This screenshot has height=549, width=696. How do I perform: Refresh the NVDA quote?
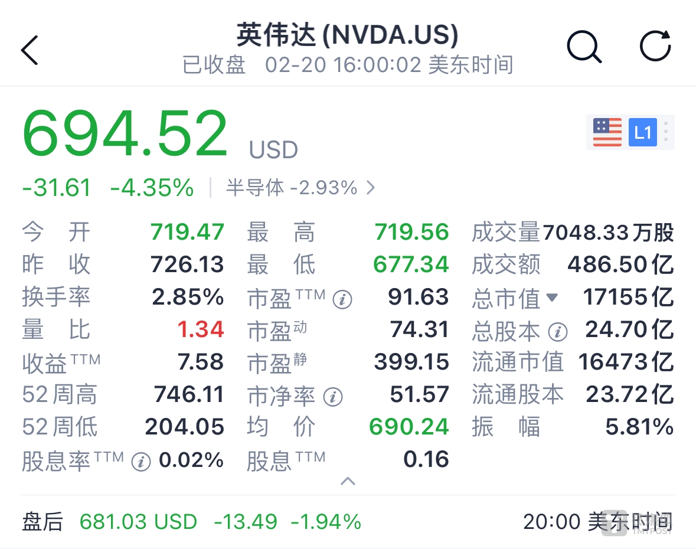coord(655,46)
